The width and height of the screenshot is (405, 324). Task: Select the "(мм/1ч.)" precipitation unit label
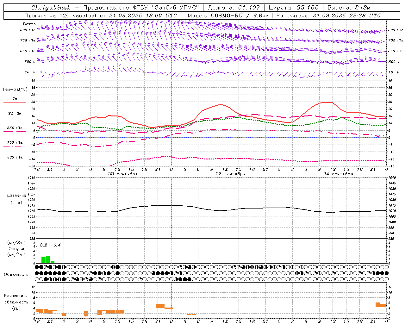click(16, 255)
